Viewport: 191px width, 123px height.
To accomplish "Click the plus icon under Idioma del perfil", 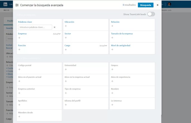I will (x=66, y=105).
